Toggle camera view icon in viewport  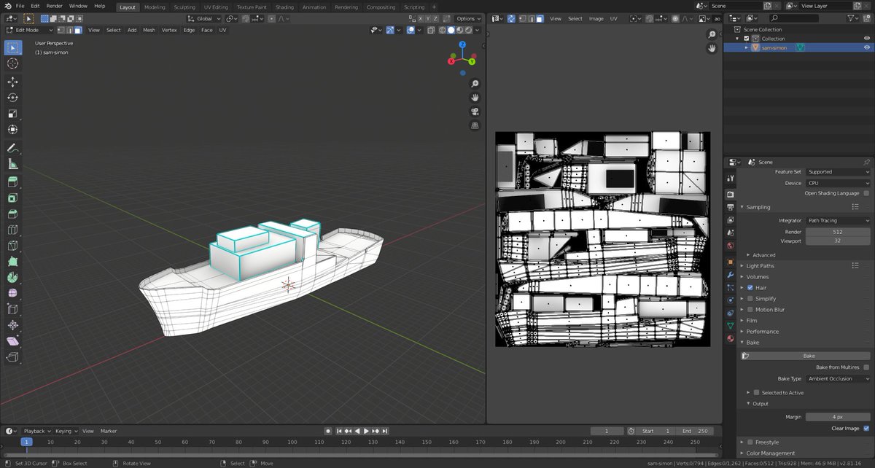coord(475,112)
